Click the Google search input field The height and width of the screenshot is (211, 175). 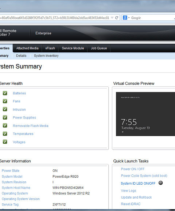[x=153, y=18]
